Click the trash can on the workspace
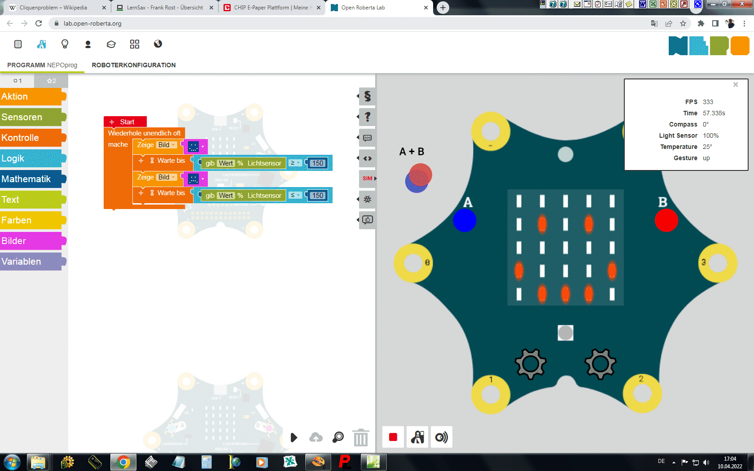 coord(360,437)
